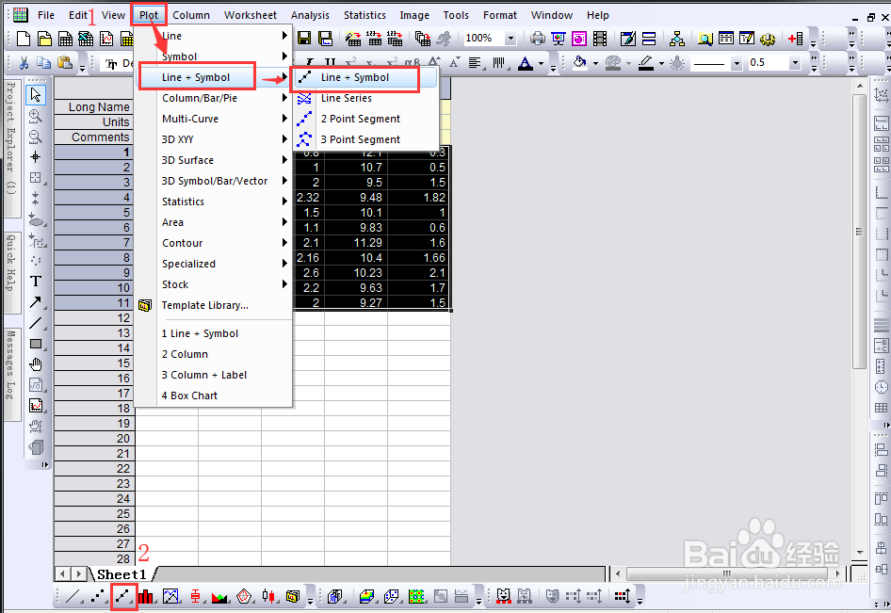Click the Line + Symbol plot toolbar icon

coord(123,596)
